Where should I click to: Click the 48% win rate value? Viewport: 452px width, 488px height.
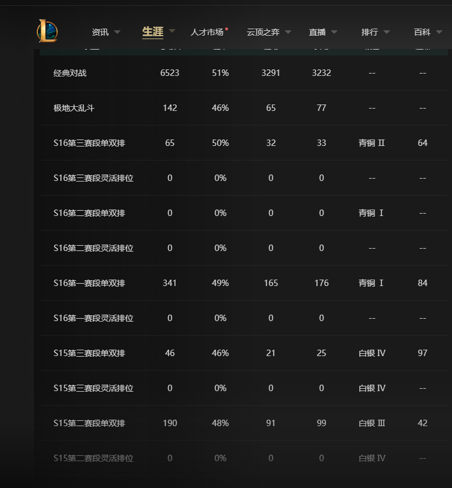click(x=220, y=423)
